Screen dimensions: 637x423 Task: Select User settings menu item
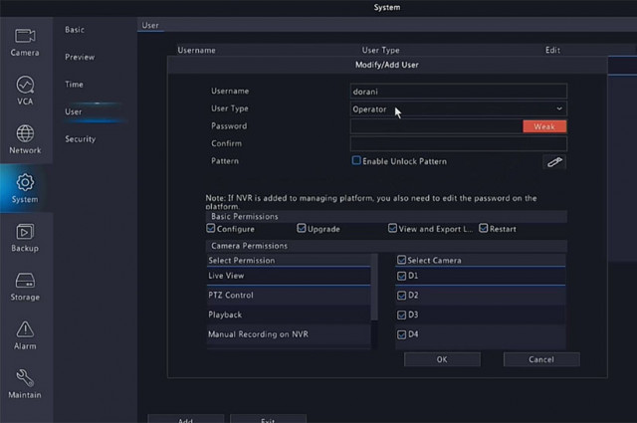73,111
